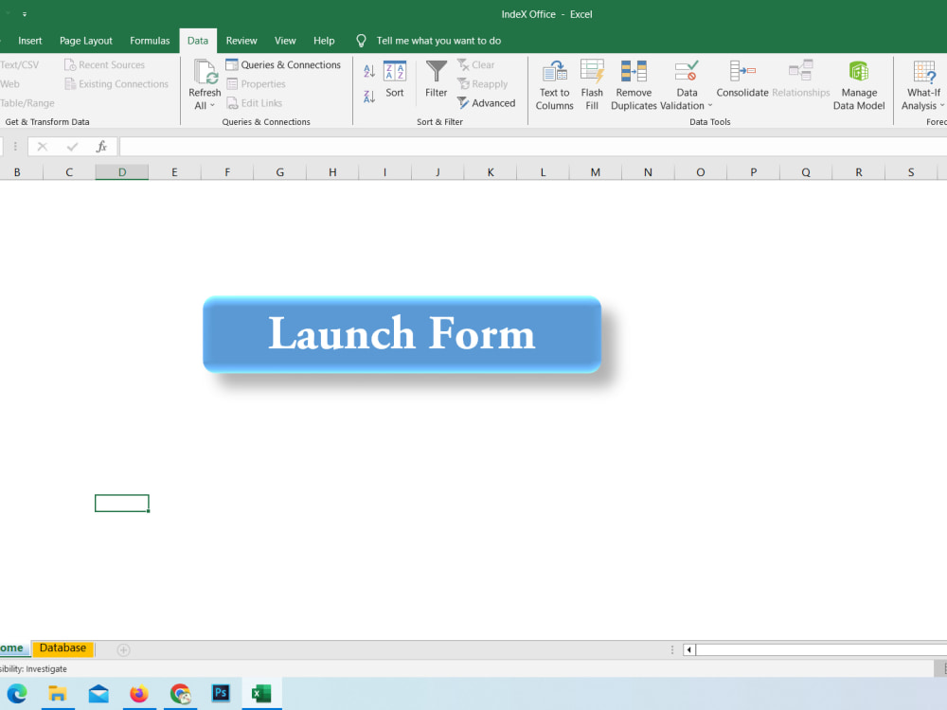The width and height of the screenshot is (947, 710).
Task: Switch to the Database sheet tab
Action: 63,648
